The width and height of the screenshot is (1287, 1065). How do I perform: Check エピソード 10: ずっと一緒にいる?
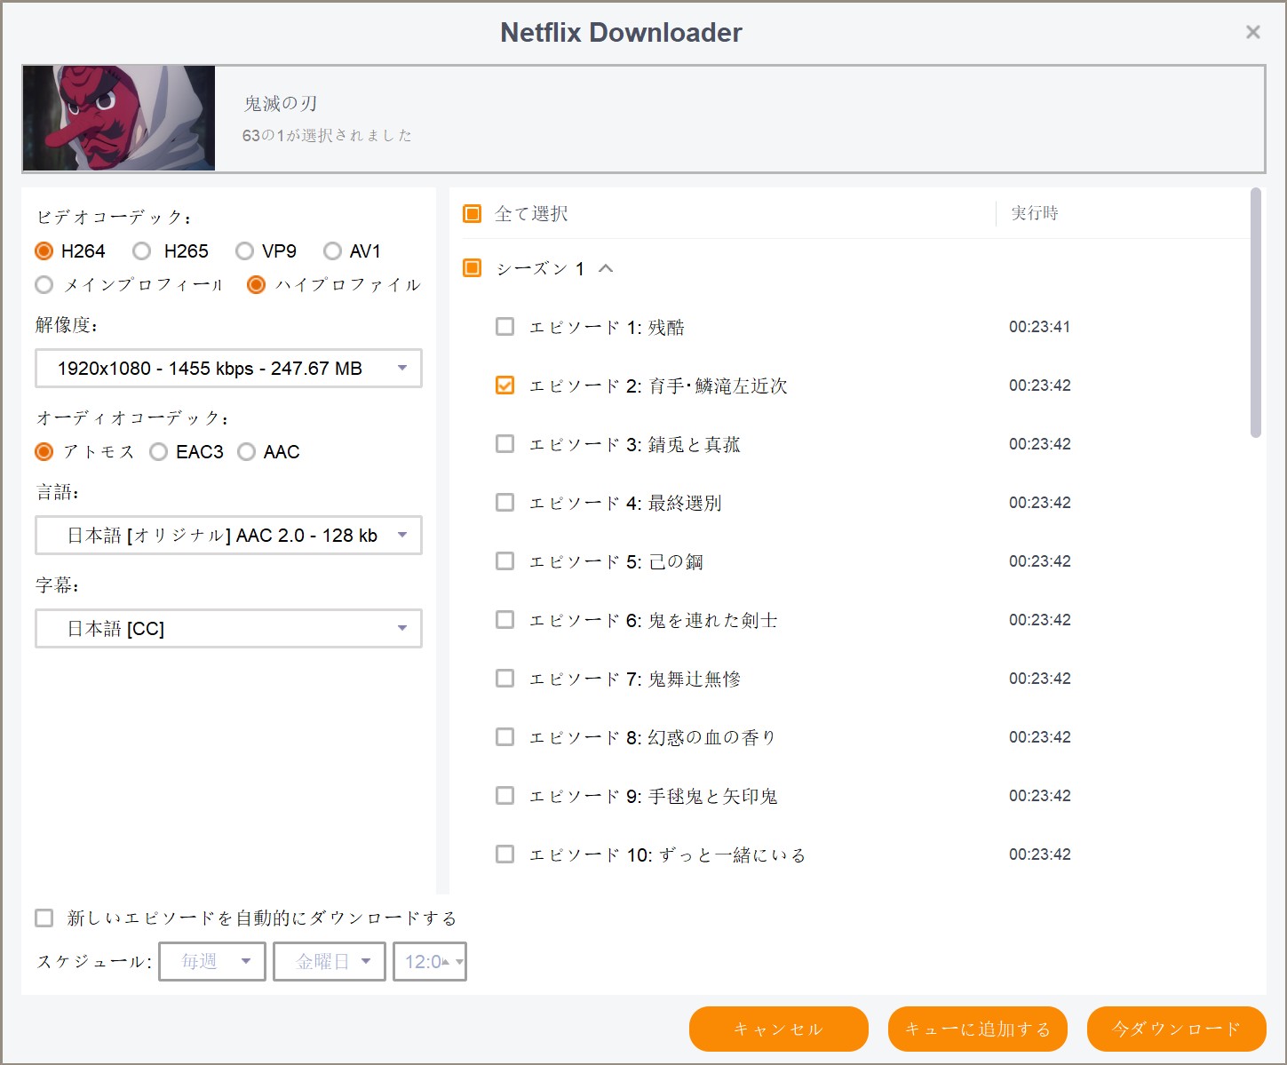pyautogui.click(x=504, y=854)
